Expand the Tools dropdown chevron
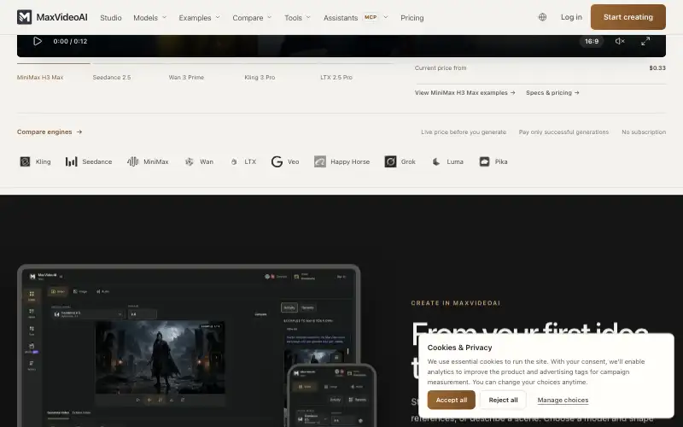 (x=308, y=17)
